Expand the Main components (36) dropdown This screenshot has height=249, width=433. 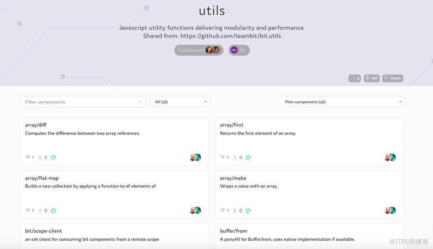coord(342,102)
